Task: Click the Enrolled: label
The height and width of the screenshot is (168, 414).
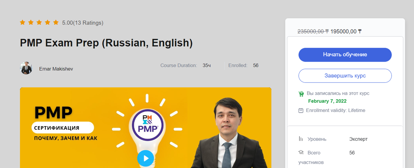Action: 238,65
